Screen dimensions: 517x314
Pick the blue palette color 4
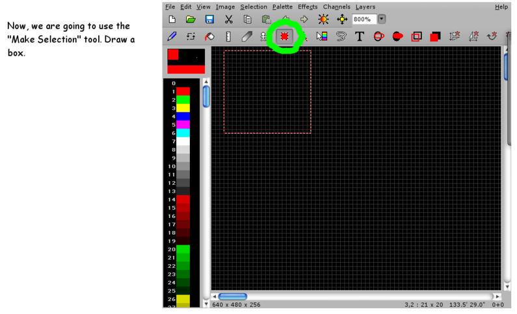click(183, 116)
